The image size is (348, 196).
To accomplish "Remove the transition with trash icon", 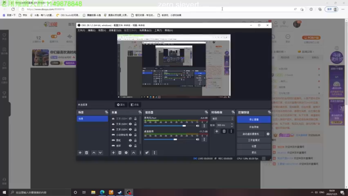I will pyautogui.click(x=224, y=132).
